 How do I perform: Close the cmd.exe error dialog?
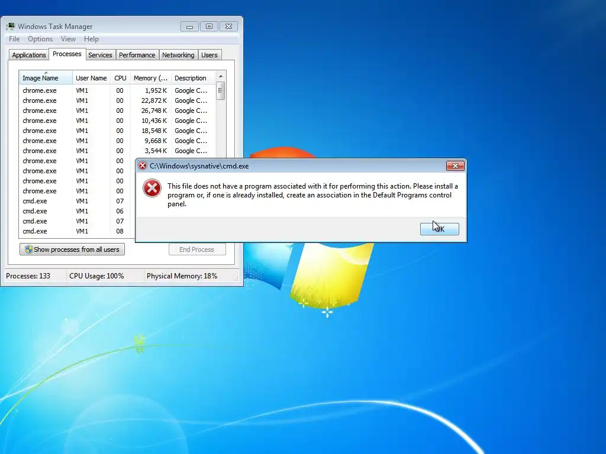coord(455,166)
